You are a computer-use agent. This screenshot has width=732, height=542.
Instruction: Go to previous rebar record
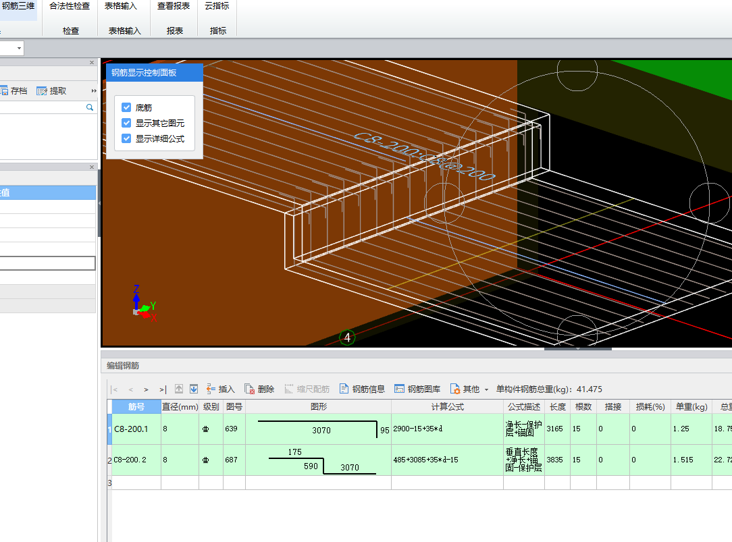click(131, 389)
